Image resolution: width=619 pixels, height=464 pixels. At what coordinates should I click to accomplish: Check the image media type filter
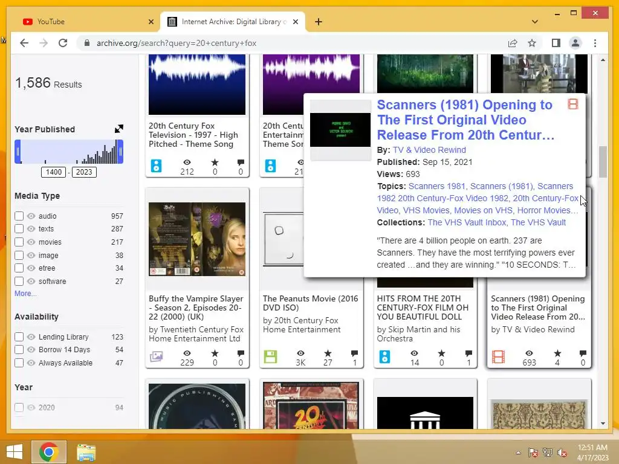19,256
